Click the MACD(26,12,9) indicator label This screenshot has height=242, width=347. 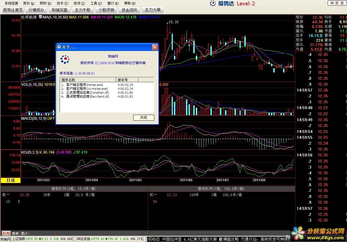click(x=34, y=118)
